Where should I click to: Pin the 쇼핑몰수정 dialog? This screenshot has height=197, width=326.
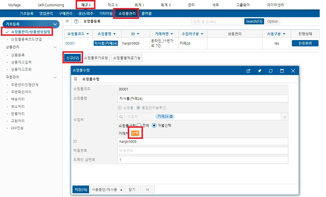pos(260,71)
